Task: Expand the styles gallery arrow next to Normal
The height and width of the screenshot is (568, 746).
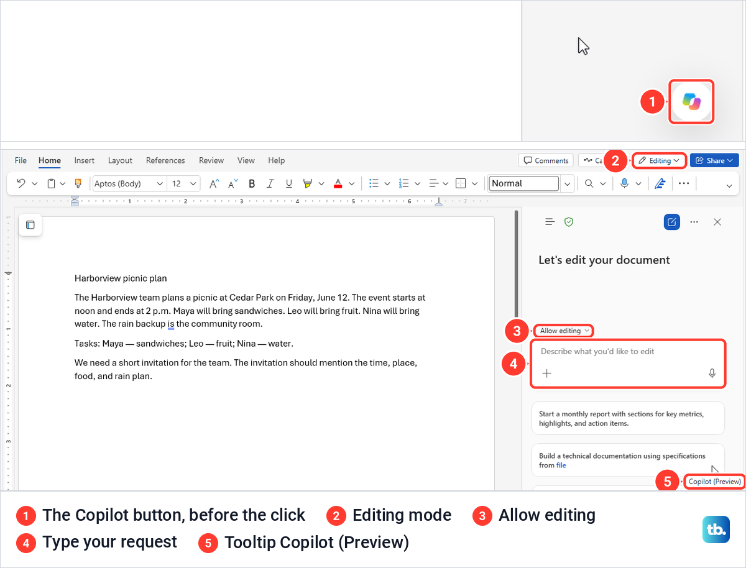Action: point(567,183)
